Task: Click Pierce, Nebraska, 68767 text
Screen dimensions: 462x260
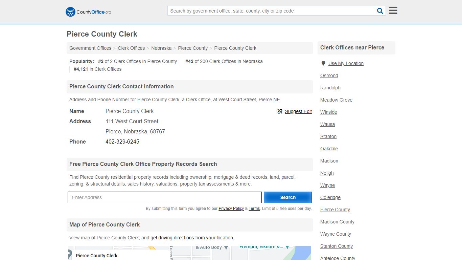Action: (135, 131)
